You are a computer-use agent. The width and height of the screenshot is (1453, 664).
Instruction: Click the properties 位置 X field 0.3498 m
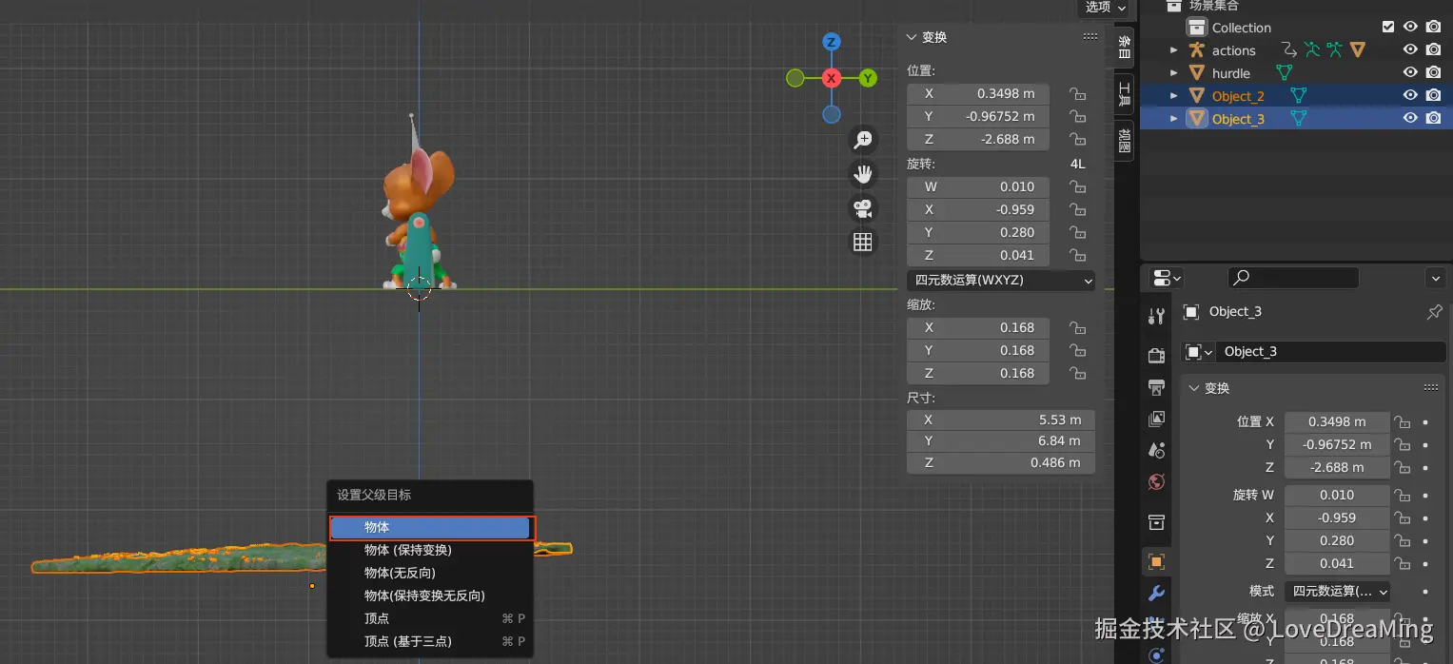tap(1337, 421)
